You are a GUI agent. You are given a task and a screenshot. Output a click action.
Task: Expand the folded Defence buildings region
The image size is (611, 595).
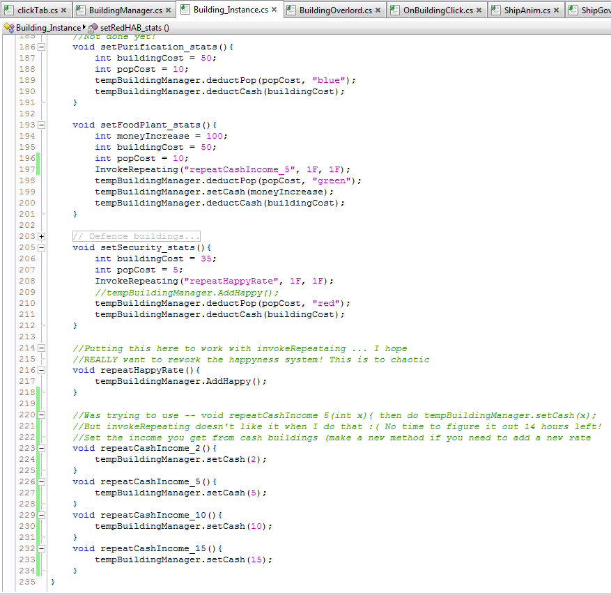(41, 236)
